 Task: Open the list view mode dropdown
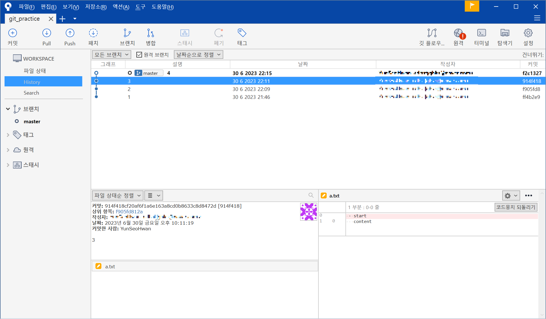pos(154,195)
